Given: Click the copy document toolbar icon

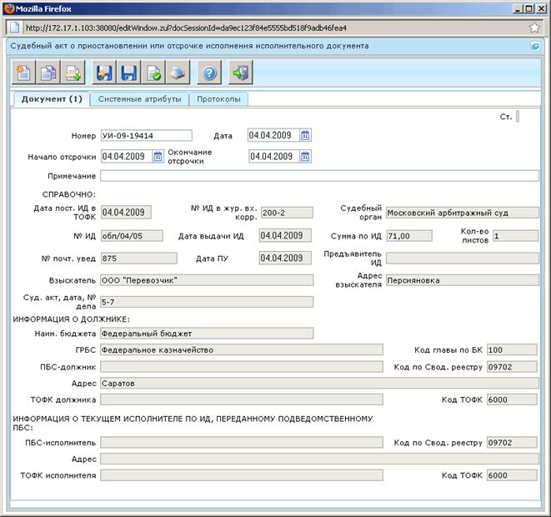Looking at the screenshot, I should coord(48,73).
